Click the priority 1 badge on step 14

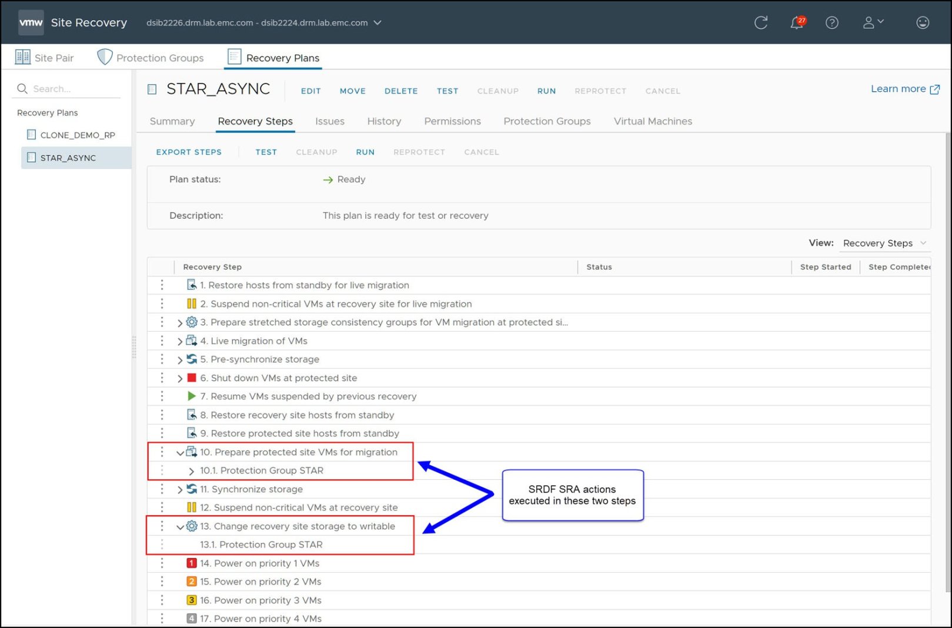[x=192, y=563]
